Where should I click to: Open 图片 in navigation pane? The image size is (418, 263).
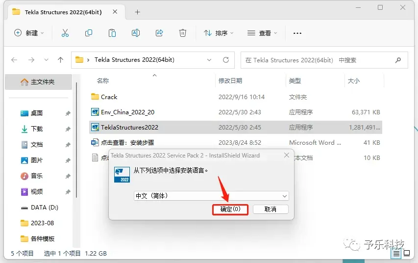[37, 160]
